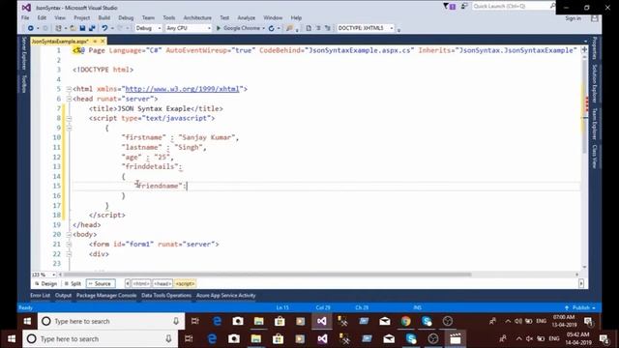Open the Architecture menu
This screenshot has width=619, height=348.
[197, 17]
